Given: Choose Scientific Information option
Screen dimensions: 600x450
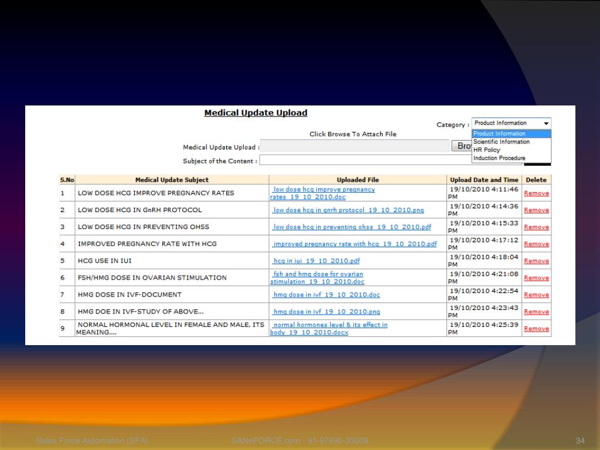Looking at the screenshot, I should click(x=511, y=142).
